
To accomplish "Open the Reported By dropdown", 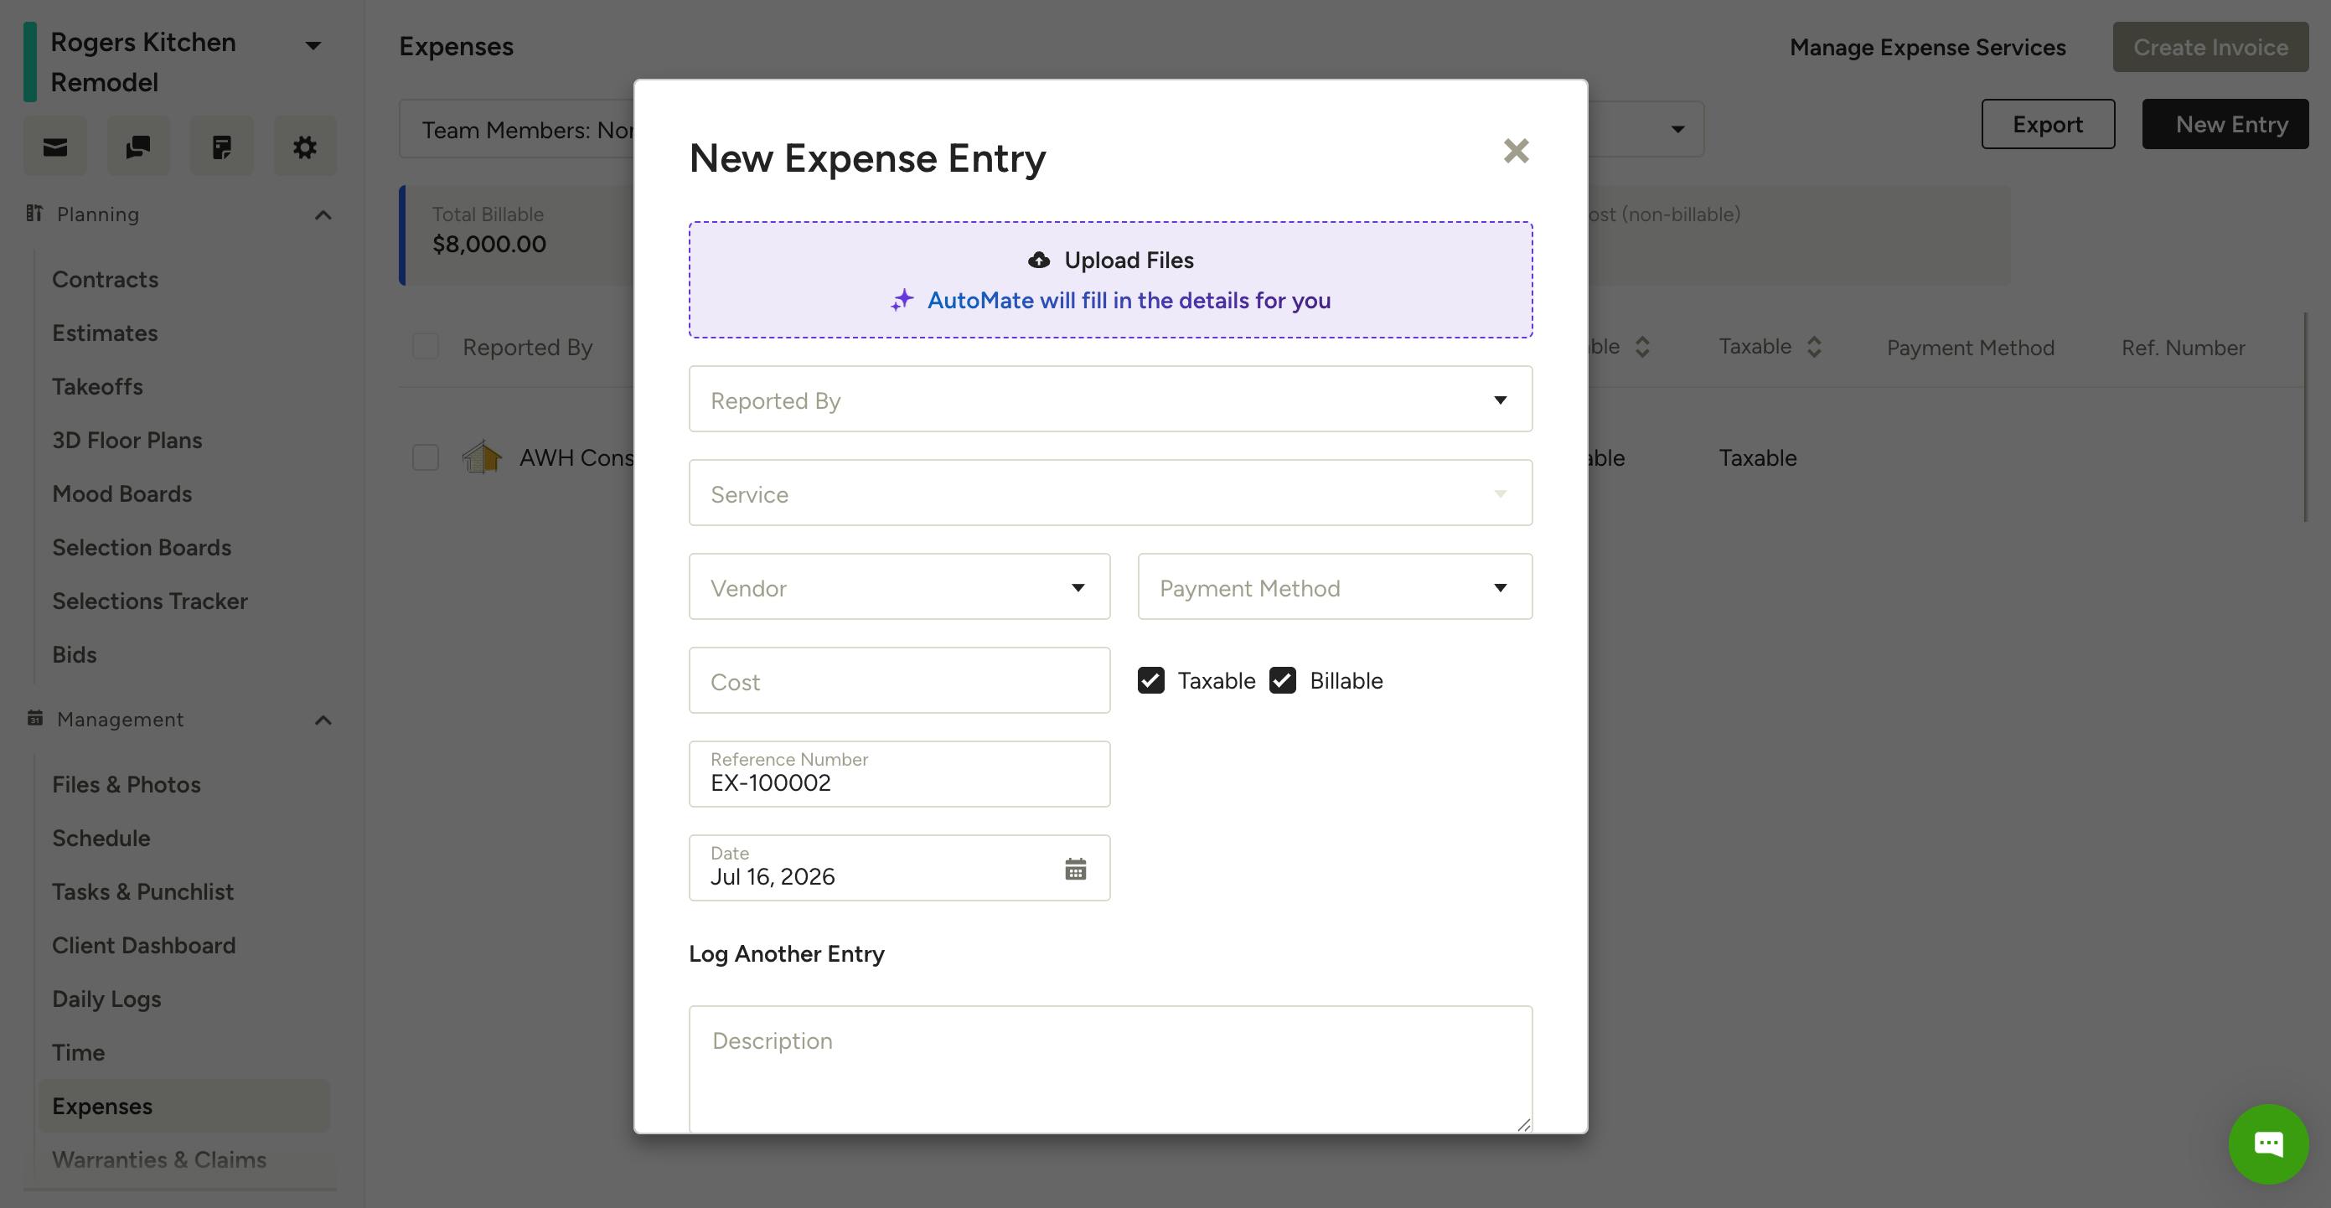I will tap(1110, 399).
